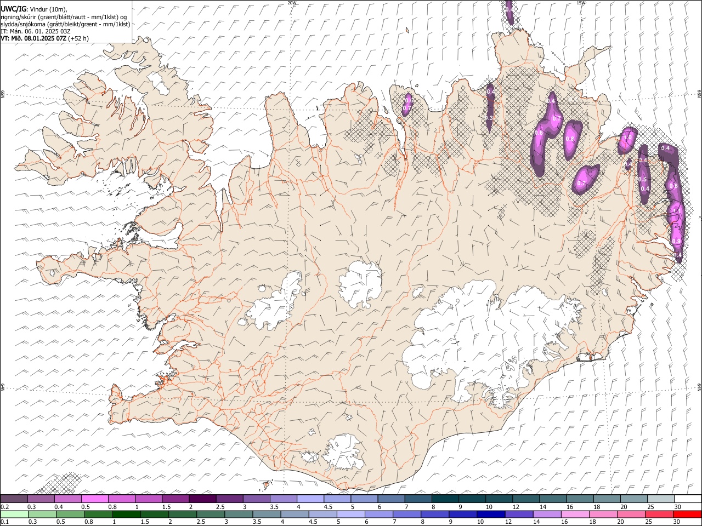The height and width of the screenshot is (526, 702).
Task: Pick the violet swatch labeled 14, bottom row
Action: click(547, 514)
